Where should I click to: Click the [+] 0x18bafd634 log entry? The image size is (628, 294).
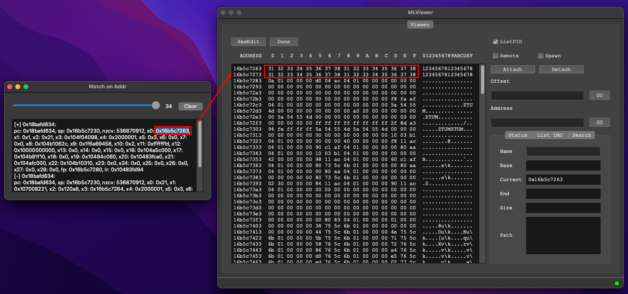pos(35,125)
